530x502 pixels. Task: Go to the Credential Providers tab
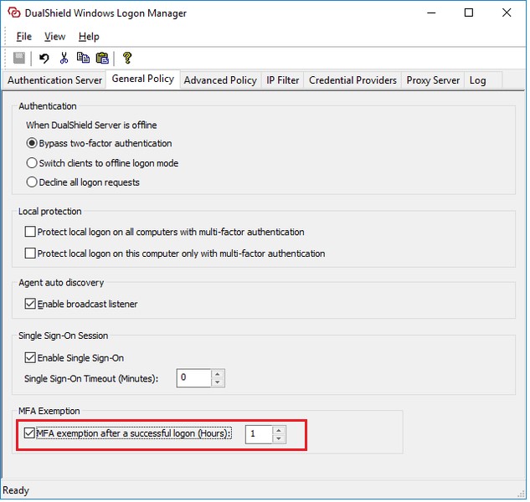point(352,80)
